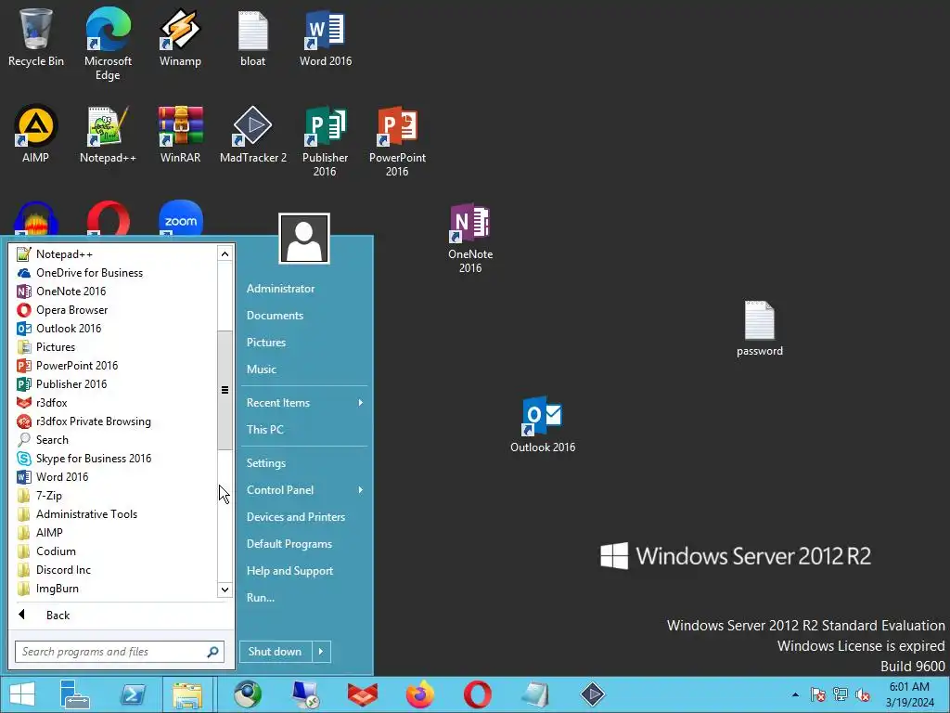Select the Winamp desktop shortcut
The height and width of the screenshot is (713, 950).
click(x=180, y=38)
